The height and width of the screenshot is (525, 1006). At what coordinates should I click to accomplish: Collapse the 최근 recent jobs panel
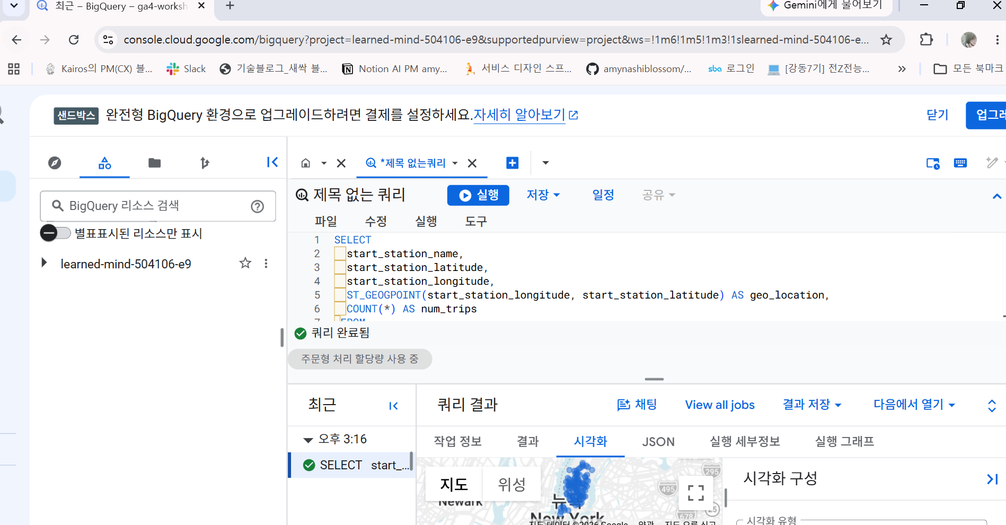pyautogui.click(x=393, y=406)
